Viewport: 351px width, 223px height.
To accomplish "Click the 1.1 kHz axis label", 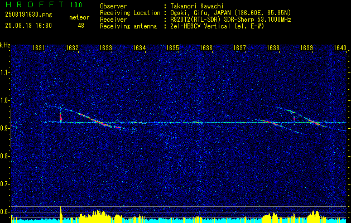I will click(x=5, y=72).
